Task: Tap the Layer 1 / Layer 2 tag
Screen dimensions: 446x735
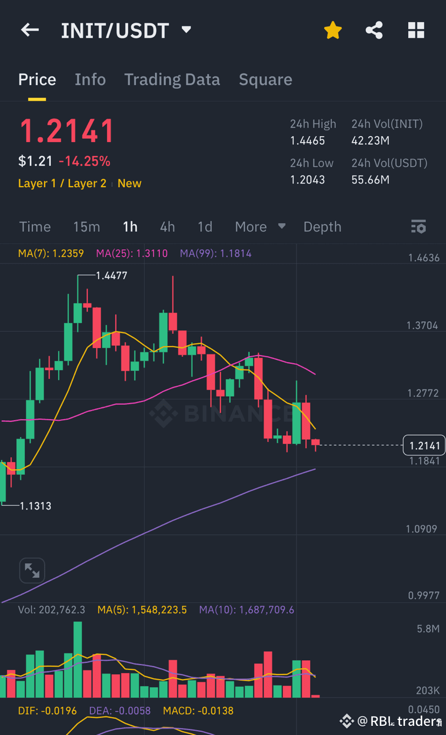Action: point(62,183)
